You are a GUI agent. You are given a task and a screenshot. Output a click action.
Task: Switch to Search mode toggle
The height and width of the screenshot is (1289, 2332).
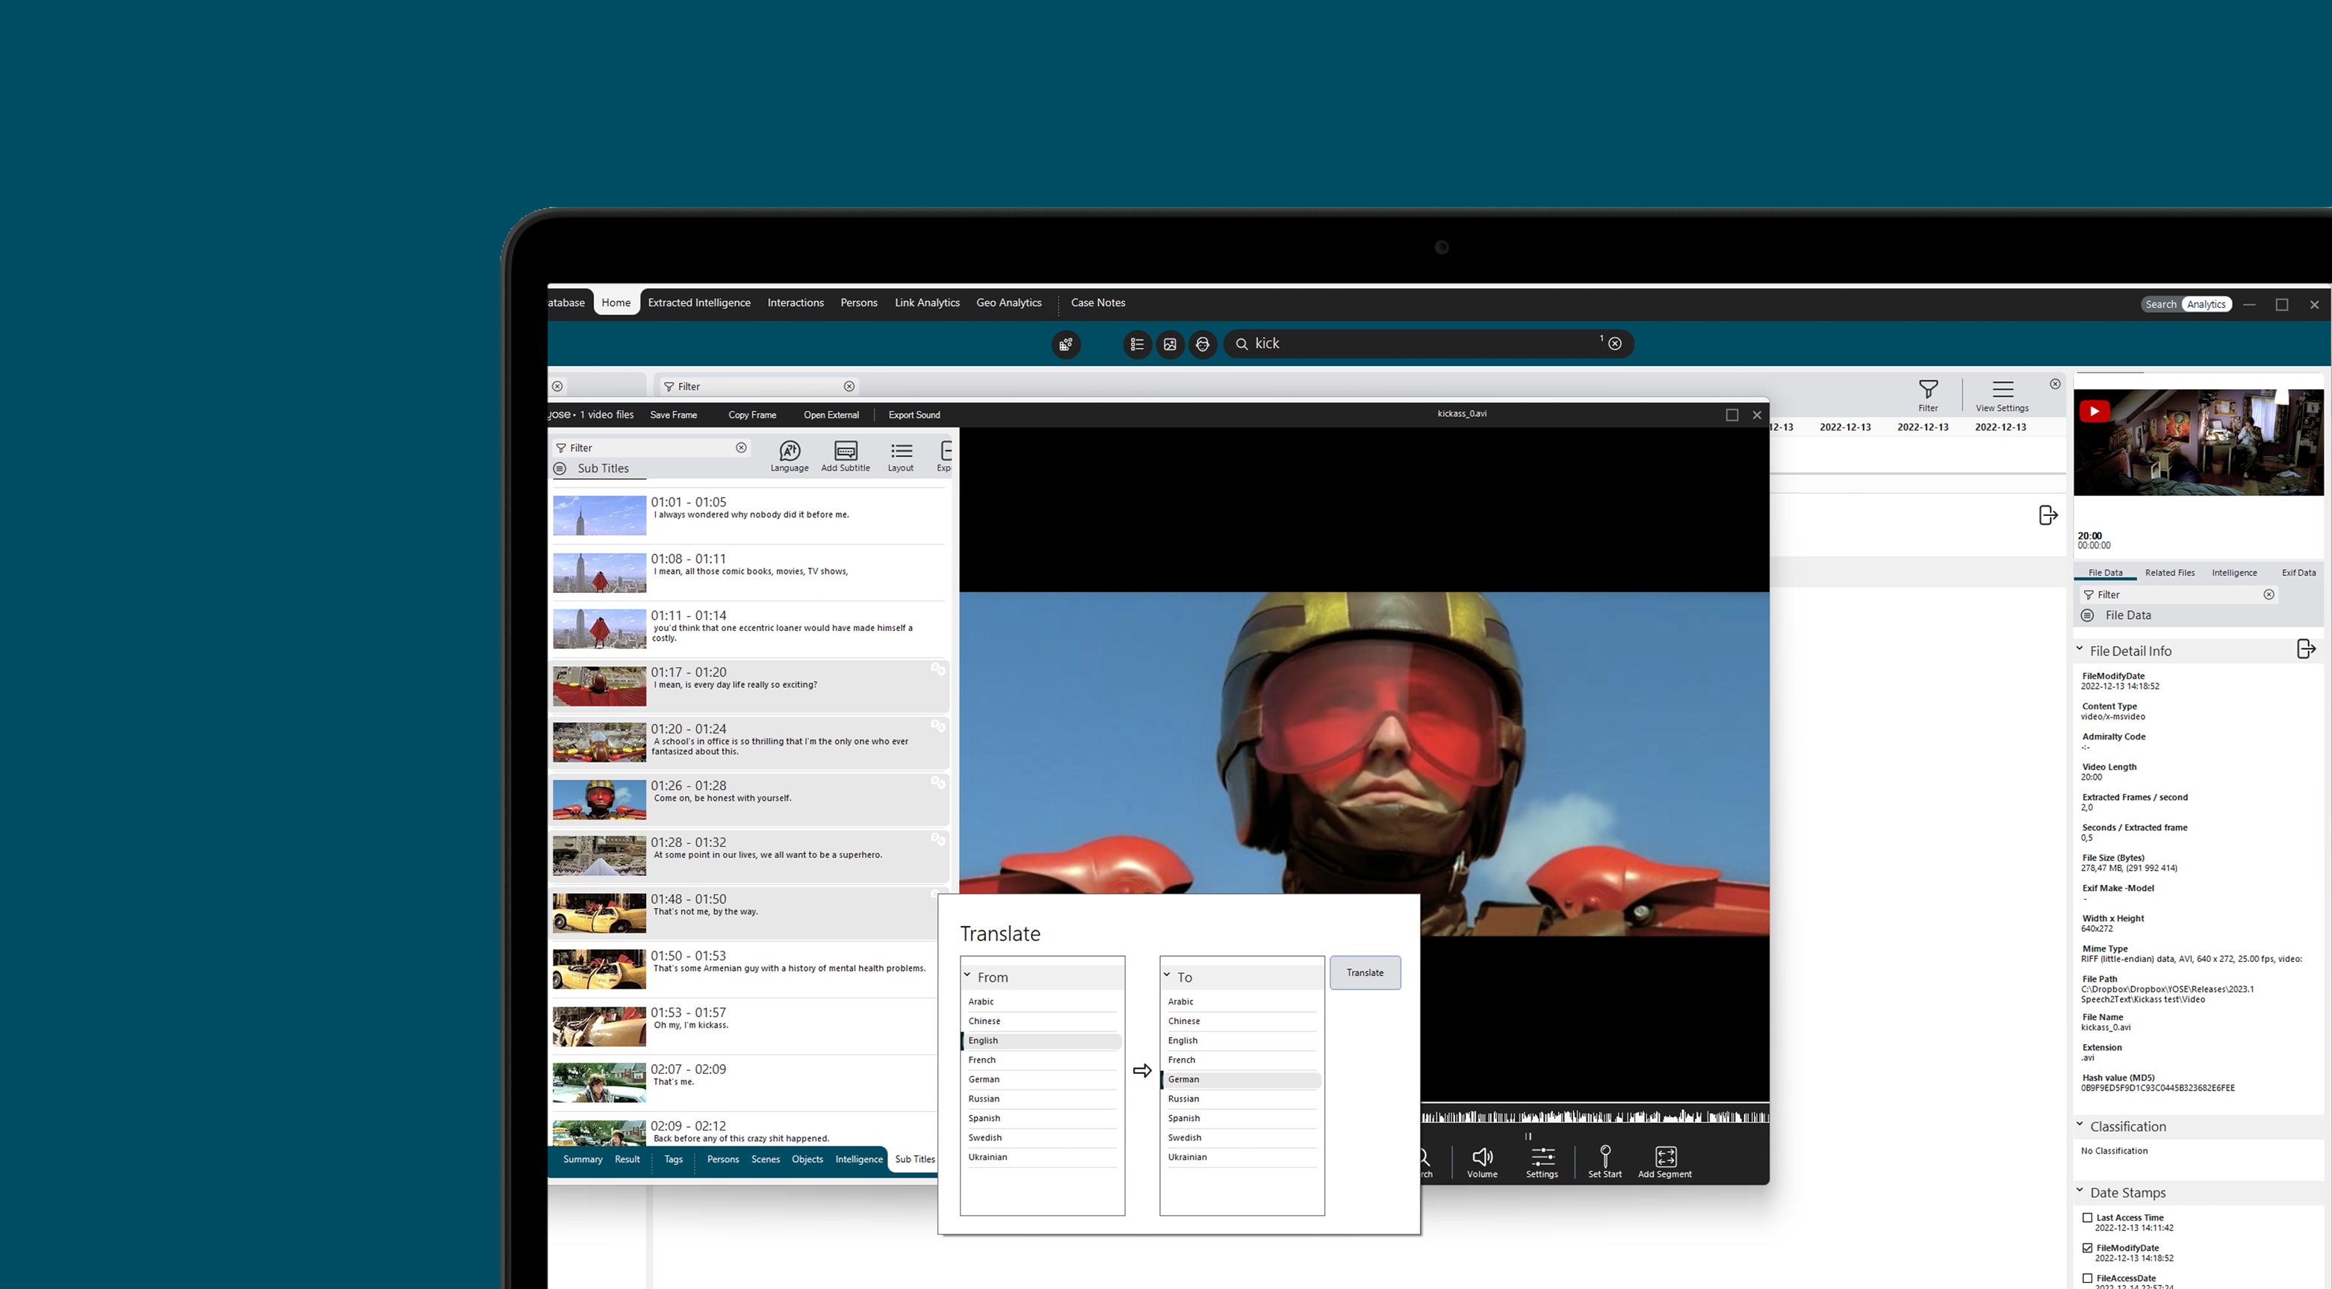2160,304
